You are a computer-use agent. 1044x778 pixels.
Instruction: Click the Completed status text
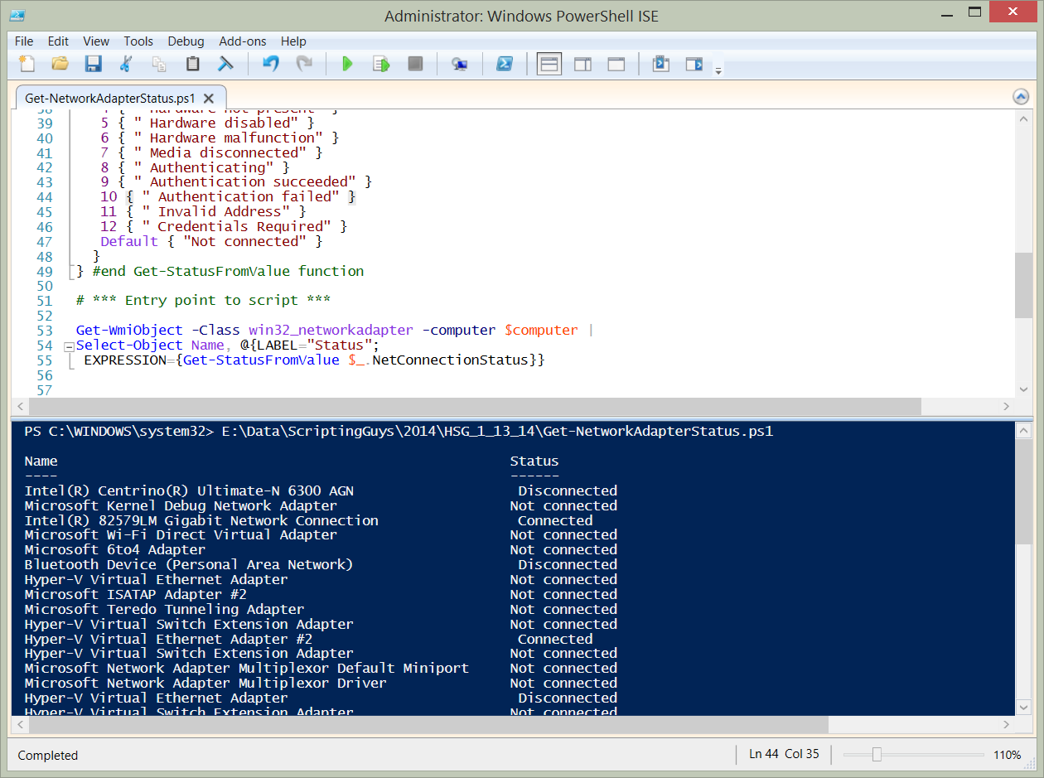[48, 755]
